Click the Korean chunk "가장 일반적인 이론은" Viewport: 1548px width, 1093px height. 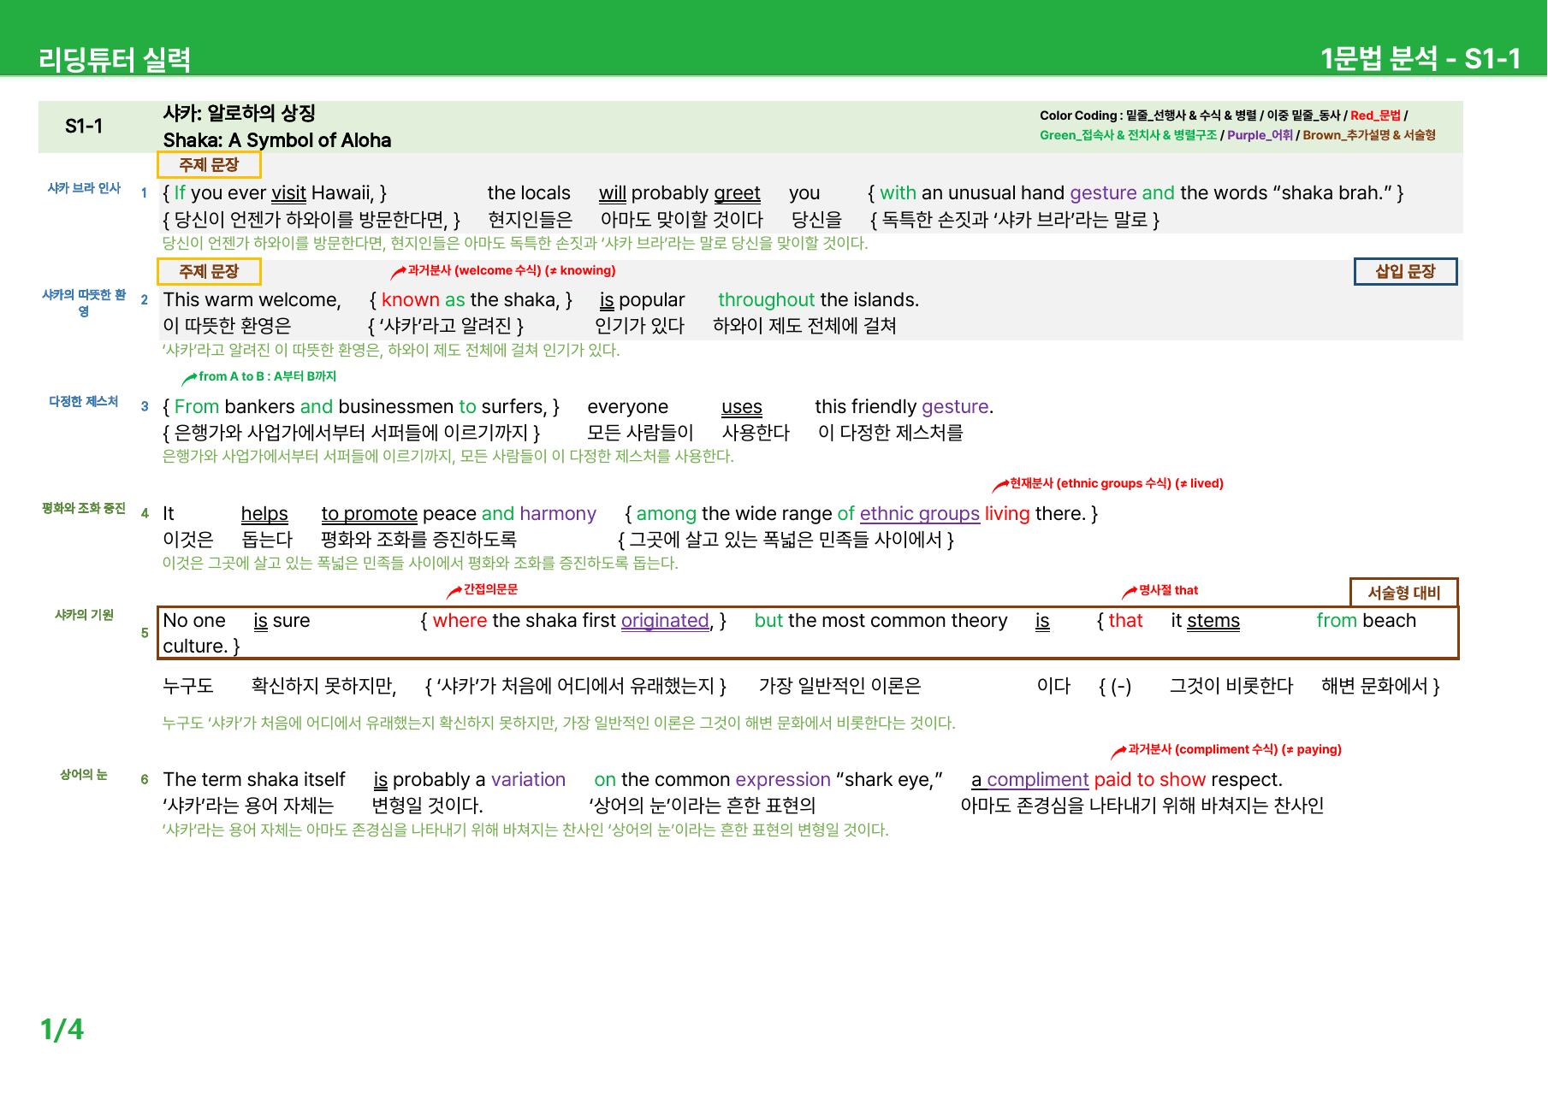tap(839, 686)
